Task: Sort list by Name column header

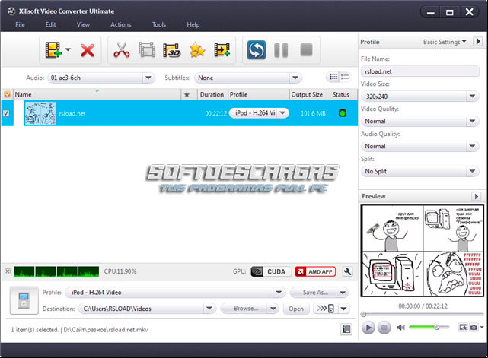Action: click(x=97, y=94)
